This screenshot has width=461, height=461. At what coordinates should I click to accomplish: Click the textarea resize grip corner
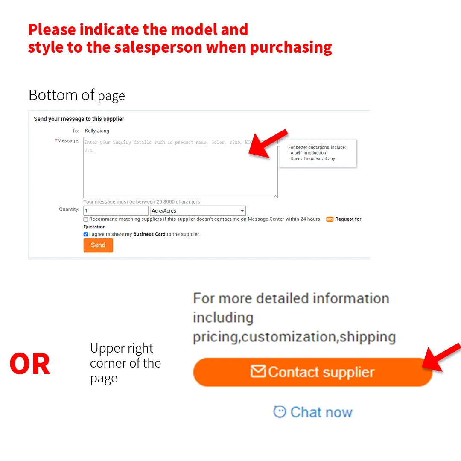tap(275, 196)
